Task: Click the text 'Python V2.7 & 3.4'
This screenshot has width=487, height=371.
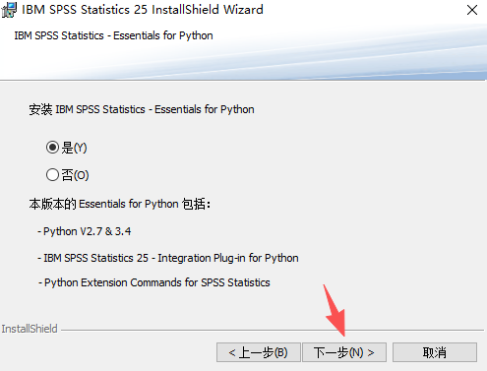Action: click(x=88, y=231)
